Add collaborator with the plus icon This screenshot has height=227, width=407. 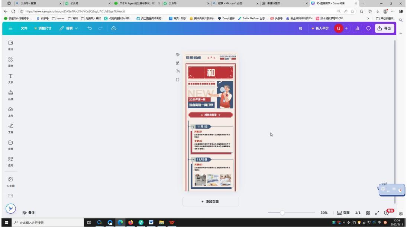coord(346,28)
